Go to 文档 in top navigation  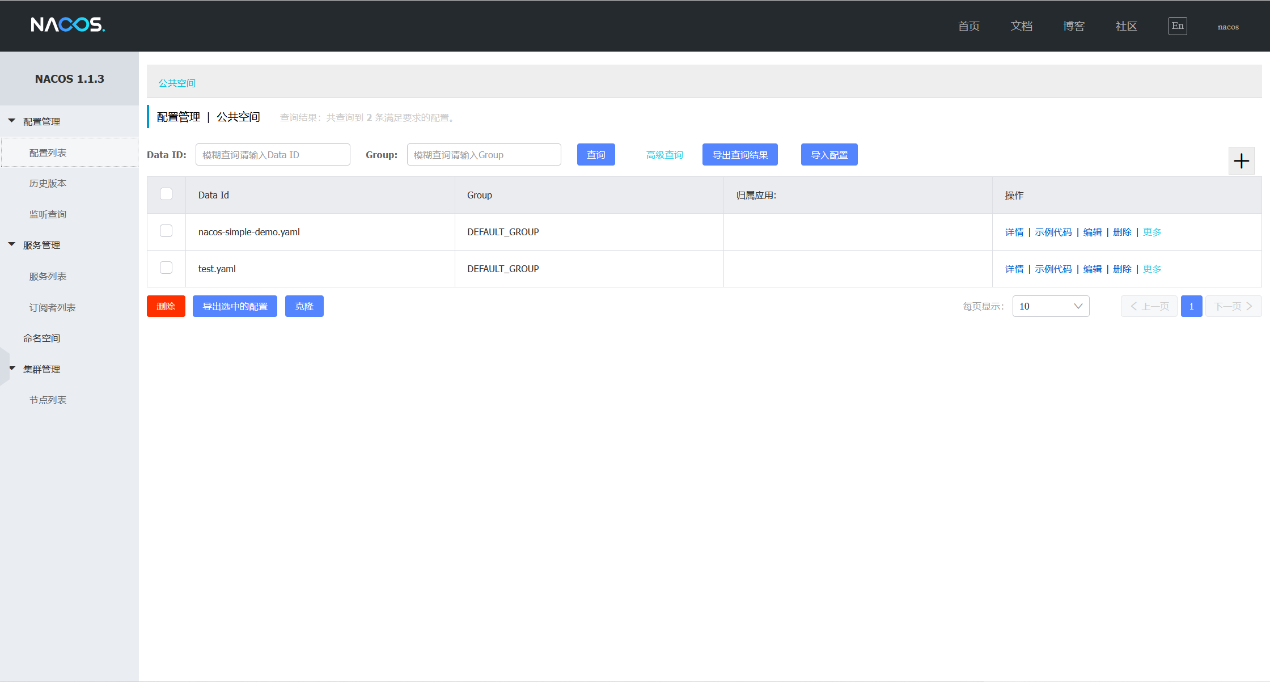coord(1021,26)
